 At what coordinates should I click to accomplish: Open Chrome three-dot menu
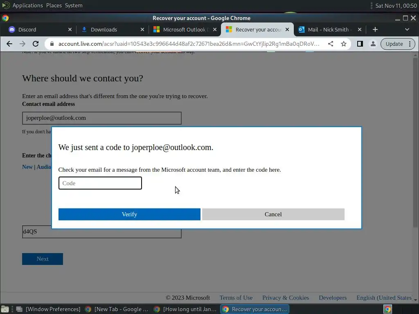[410, 44]
